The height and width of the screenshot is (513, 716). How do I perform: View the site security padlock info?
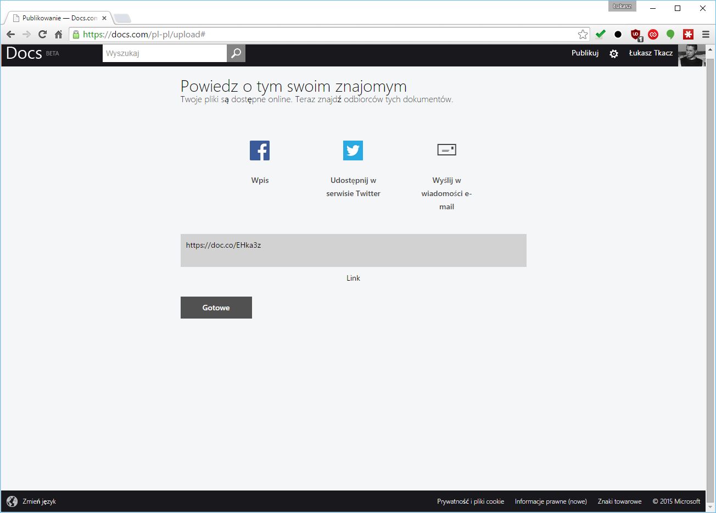point(76,35)
